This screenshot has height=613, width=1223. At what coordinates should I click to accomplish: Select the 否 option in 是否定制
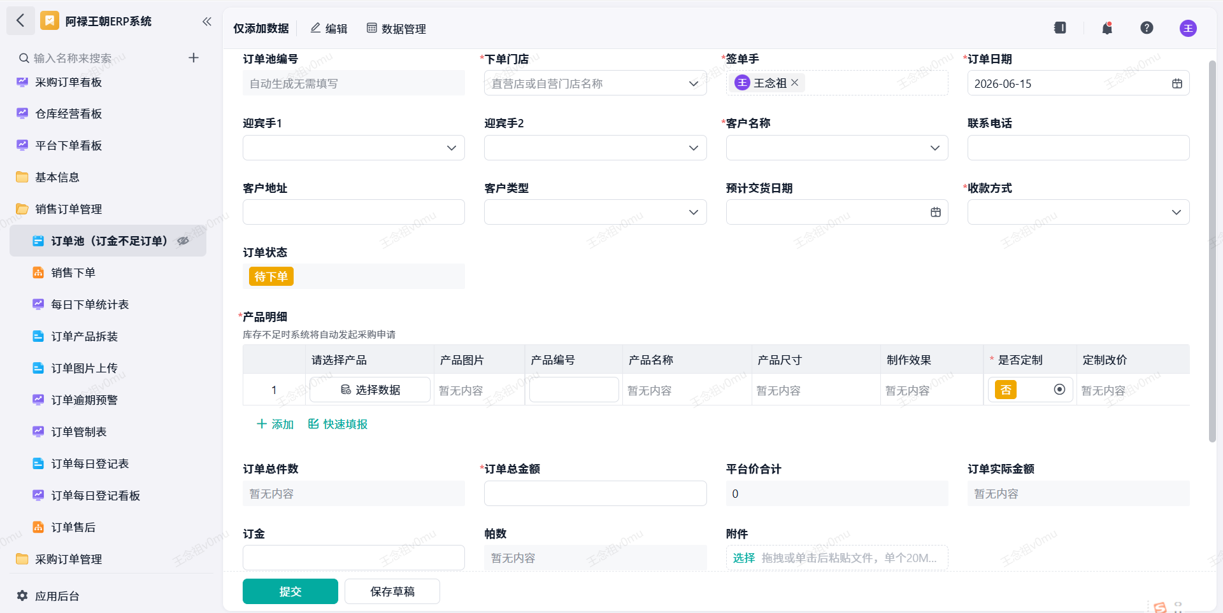coord(1006,390)
